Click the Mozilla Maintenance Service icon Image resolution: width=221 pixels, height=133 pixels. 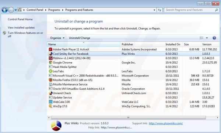[x=50, y=84]
